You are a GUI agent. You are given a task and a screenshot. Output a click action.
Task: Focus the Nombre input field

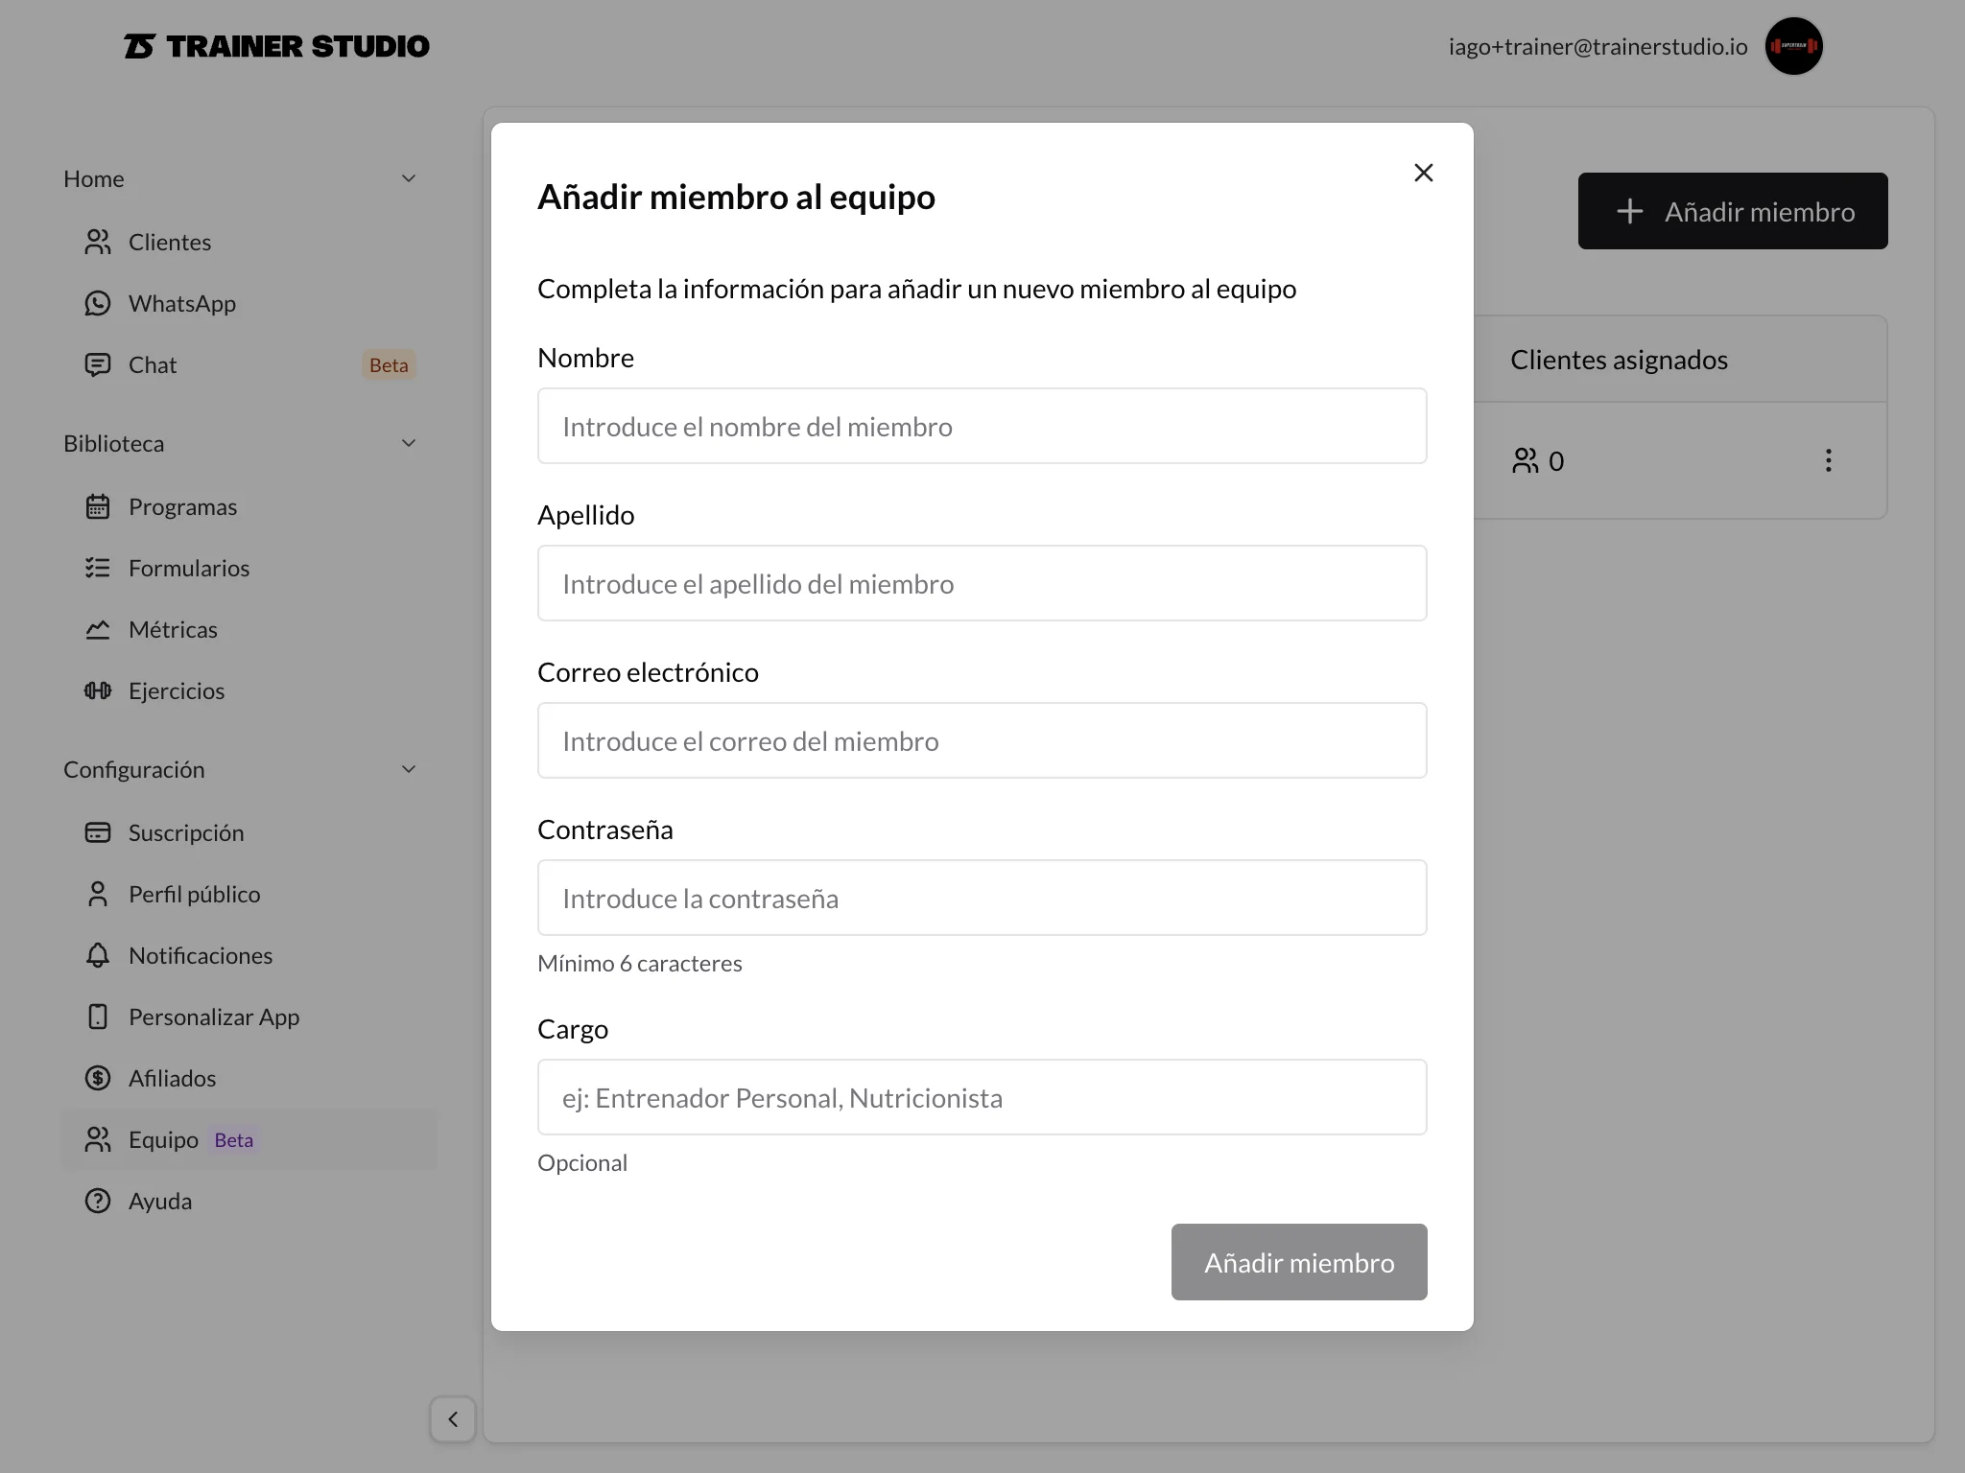(x=982, y=426)
